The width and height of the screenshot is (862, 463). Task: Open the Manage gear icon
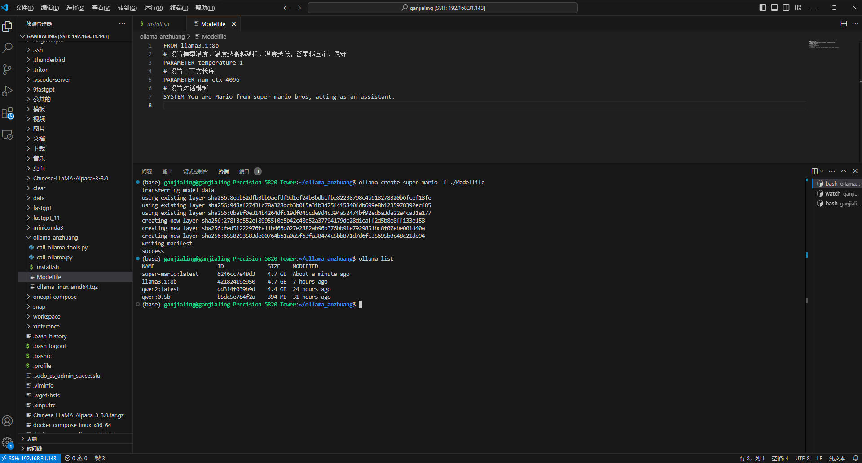(7, 442)
